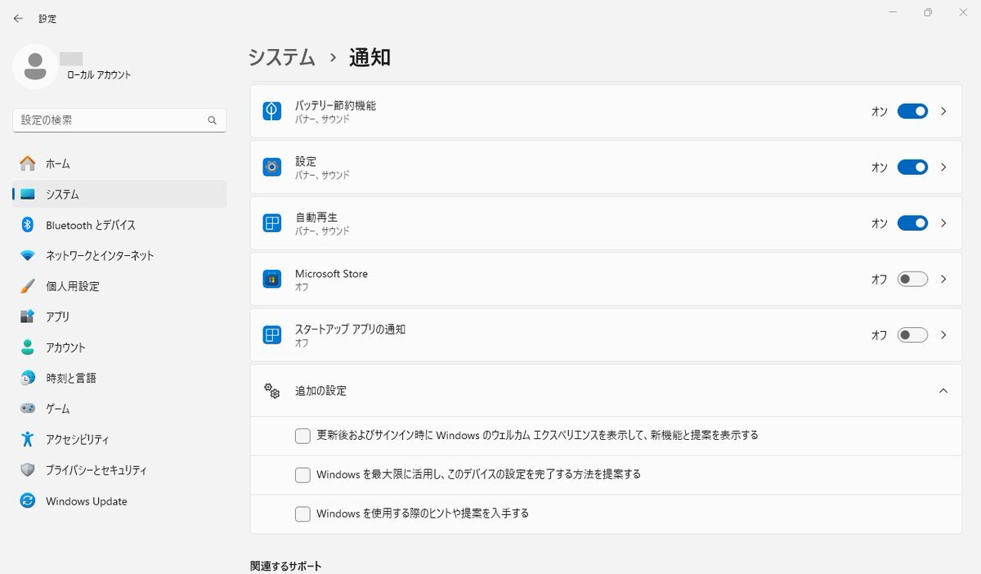Select アカウント in the sidebar
The width and height of the screenshot is (981, 574).
click(120, 348)
